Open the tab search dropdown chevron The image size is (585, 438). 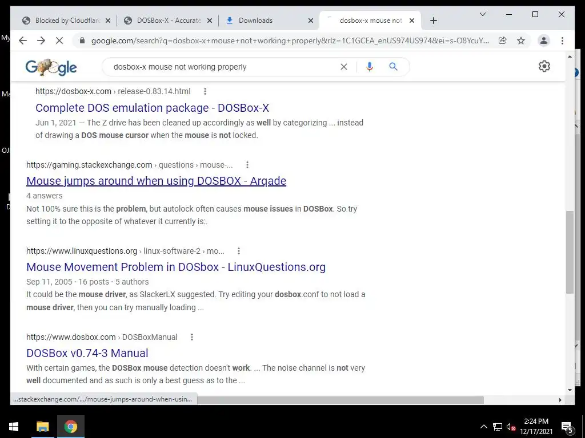483,14
